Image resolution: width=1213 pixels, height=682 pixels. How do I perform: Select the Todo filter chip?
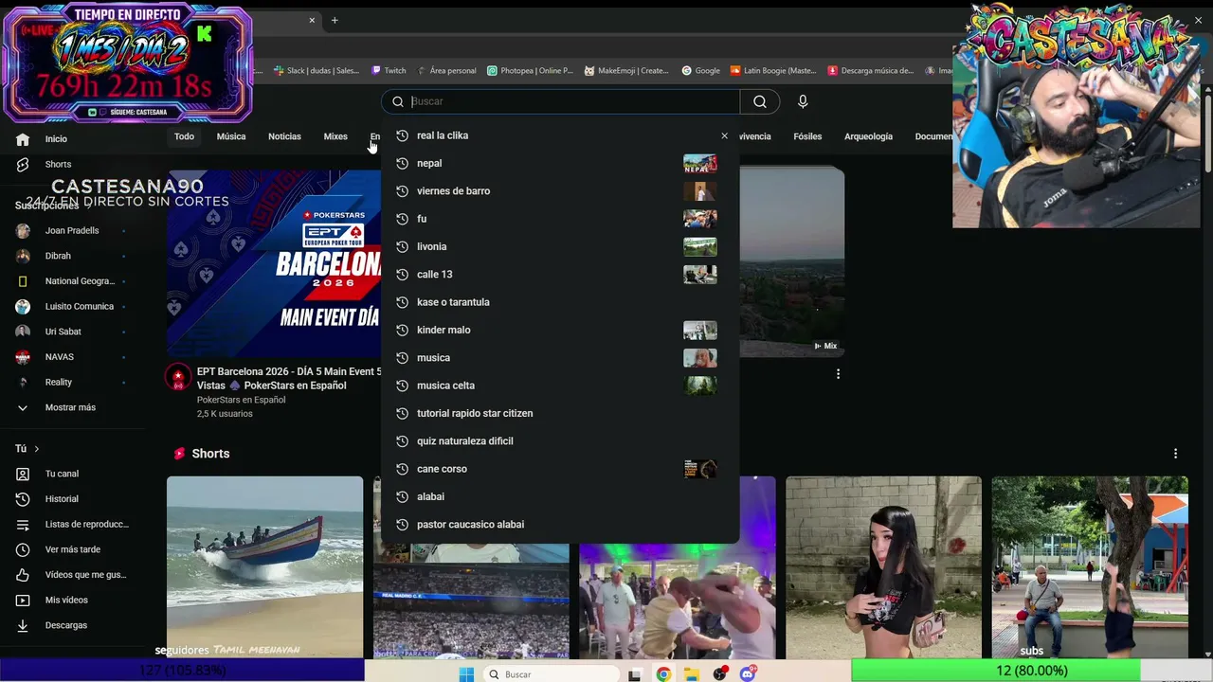(x=184, y=136)
